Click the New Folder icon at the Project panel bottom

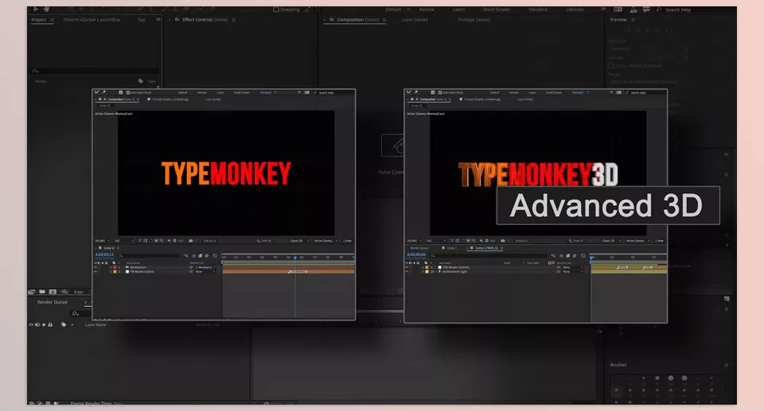click(x=42, y=291)
